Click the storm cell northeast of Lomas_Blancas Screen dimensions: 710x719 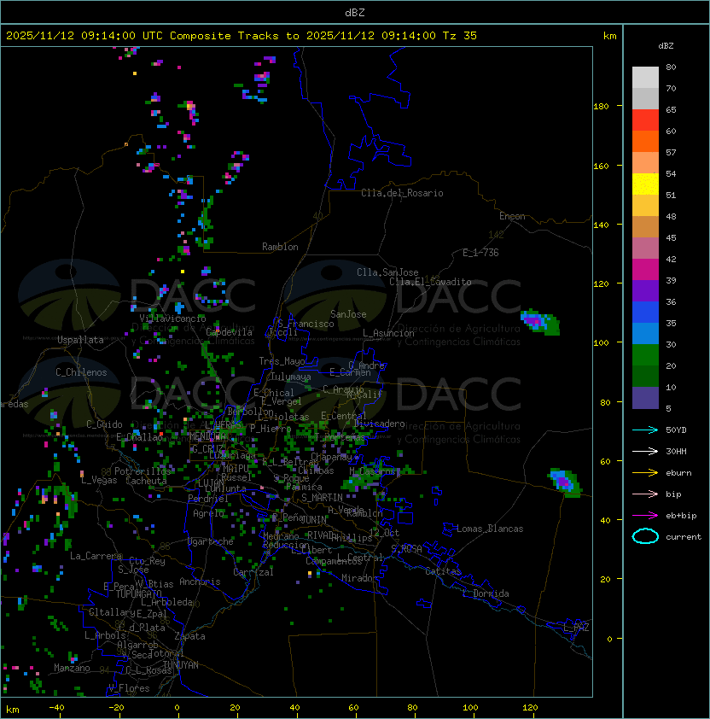[x=565, y=482]
